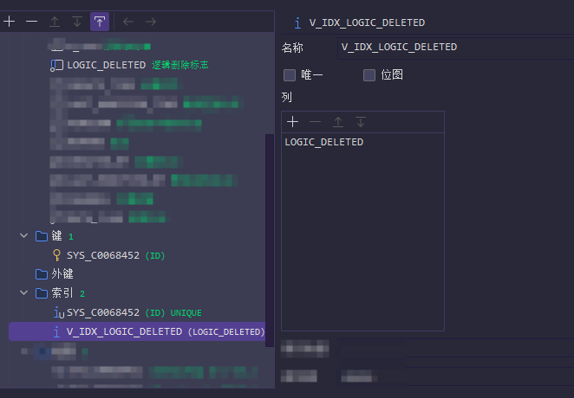This screenshot has height=398, width=574.
Task: Click the move down arrow in tree toolbar
Action: click(77, 22)
